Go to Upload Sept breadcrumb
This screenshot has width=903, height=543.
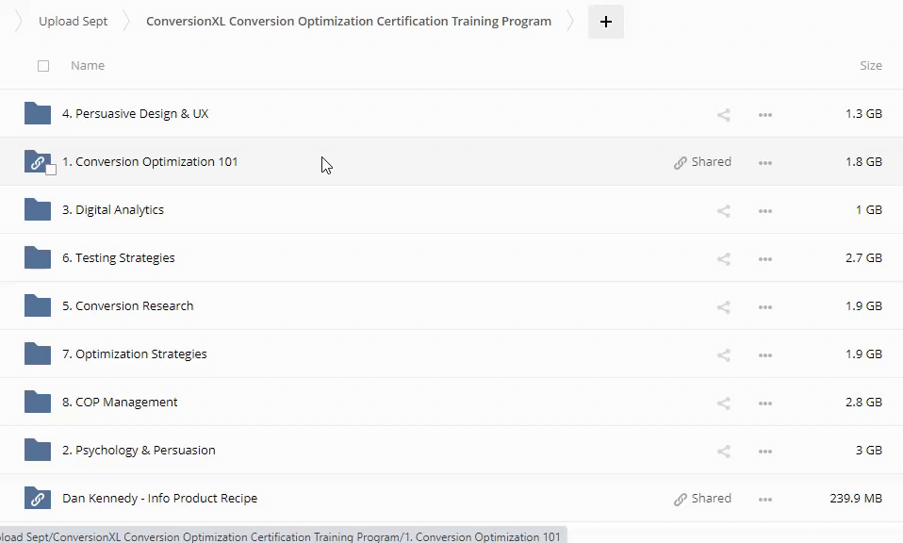coord(73,21)
